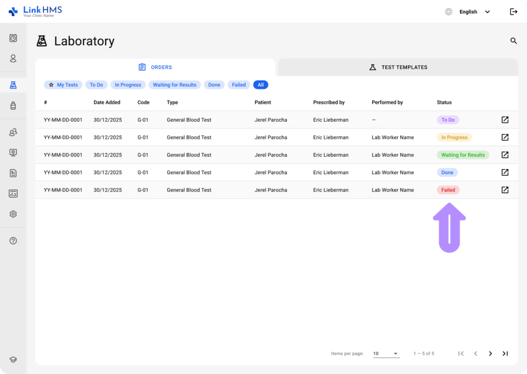527x374 pixels.
Task: Click the graduation cap icon in sidebar
Action: (x=13, y=360)
